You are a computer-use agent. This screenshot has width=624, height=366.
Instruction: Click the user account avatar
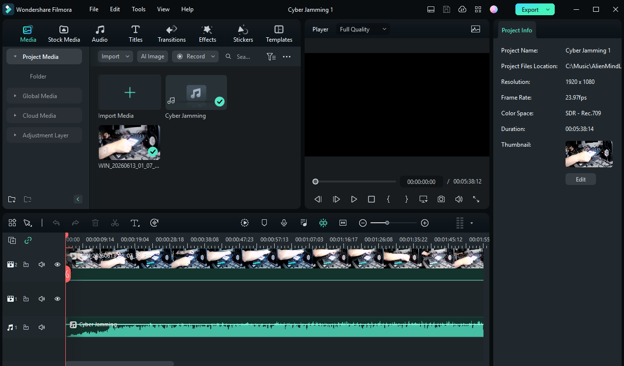pyautogui.click(x=494, y=9)
